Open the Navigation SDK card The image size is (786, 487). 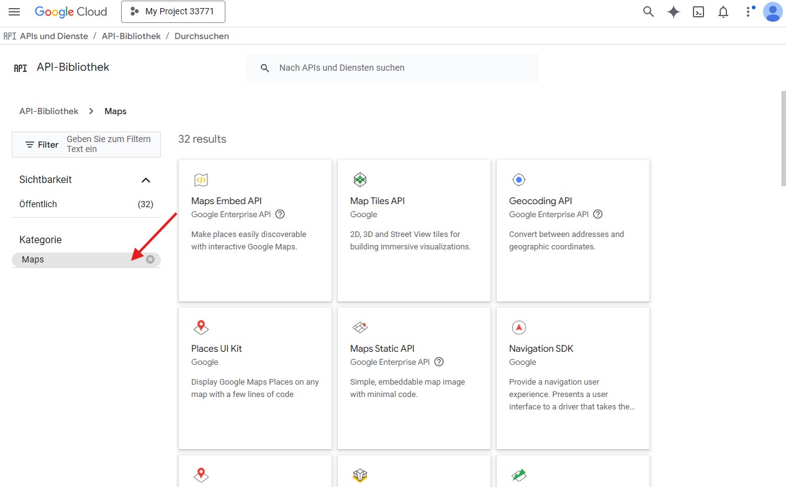572,378
